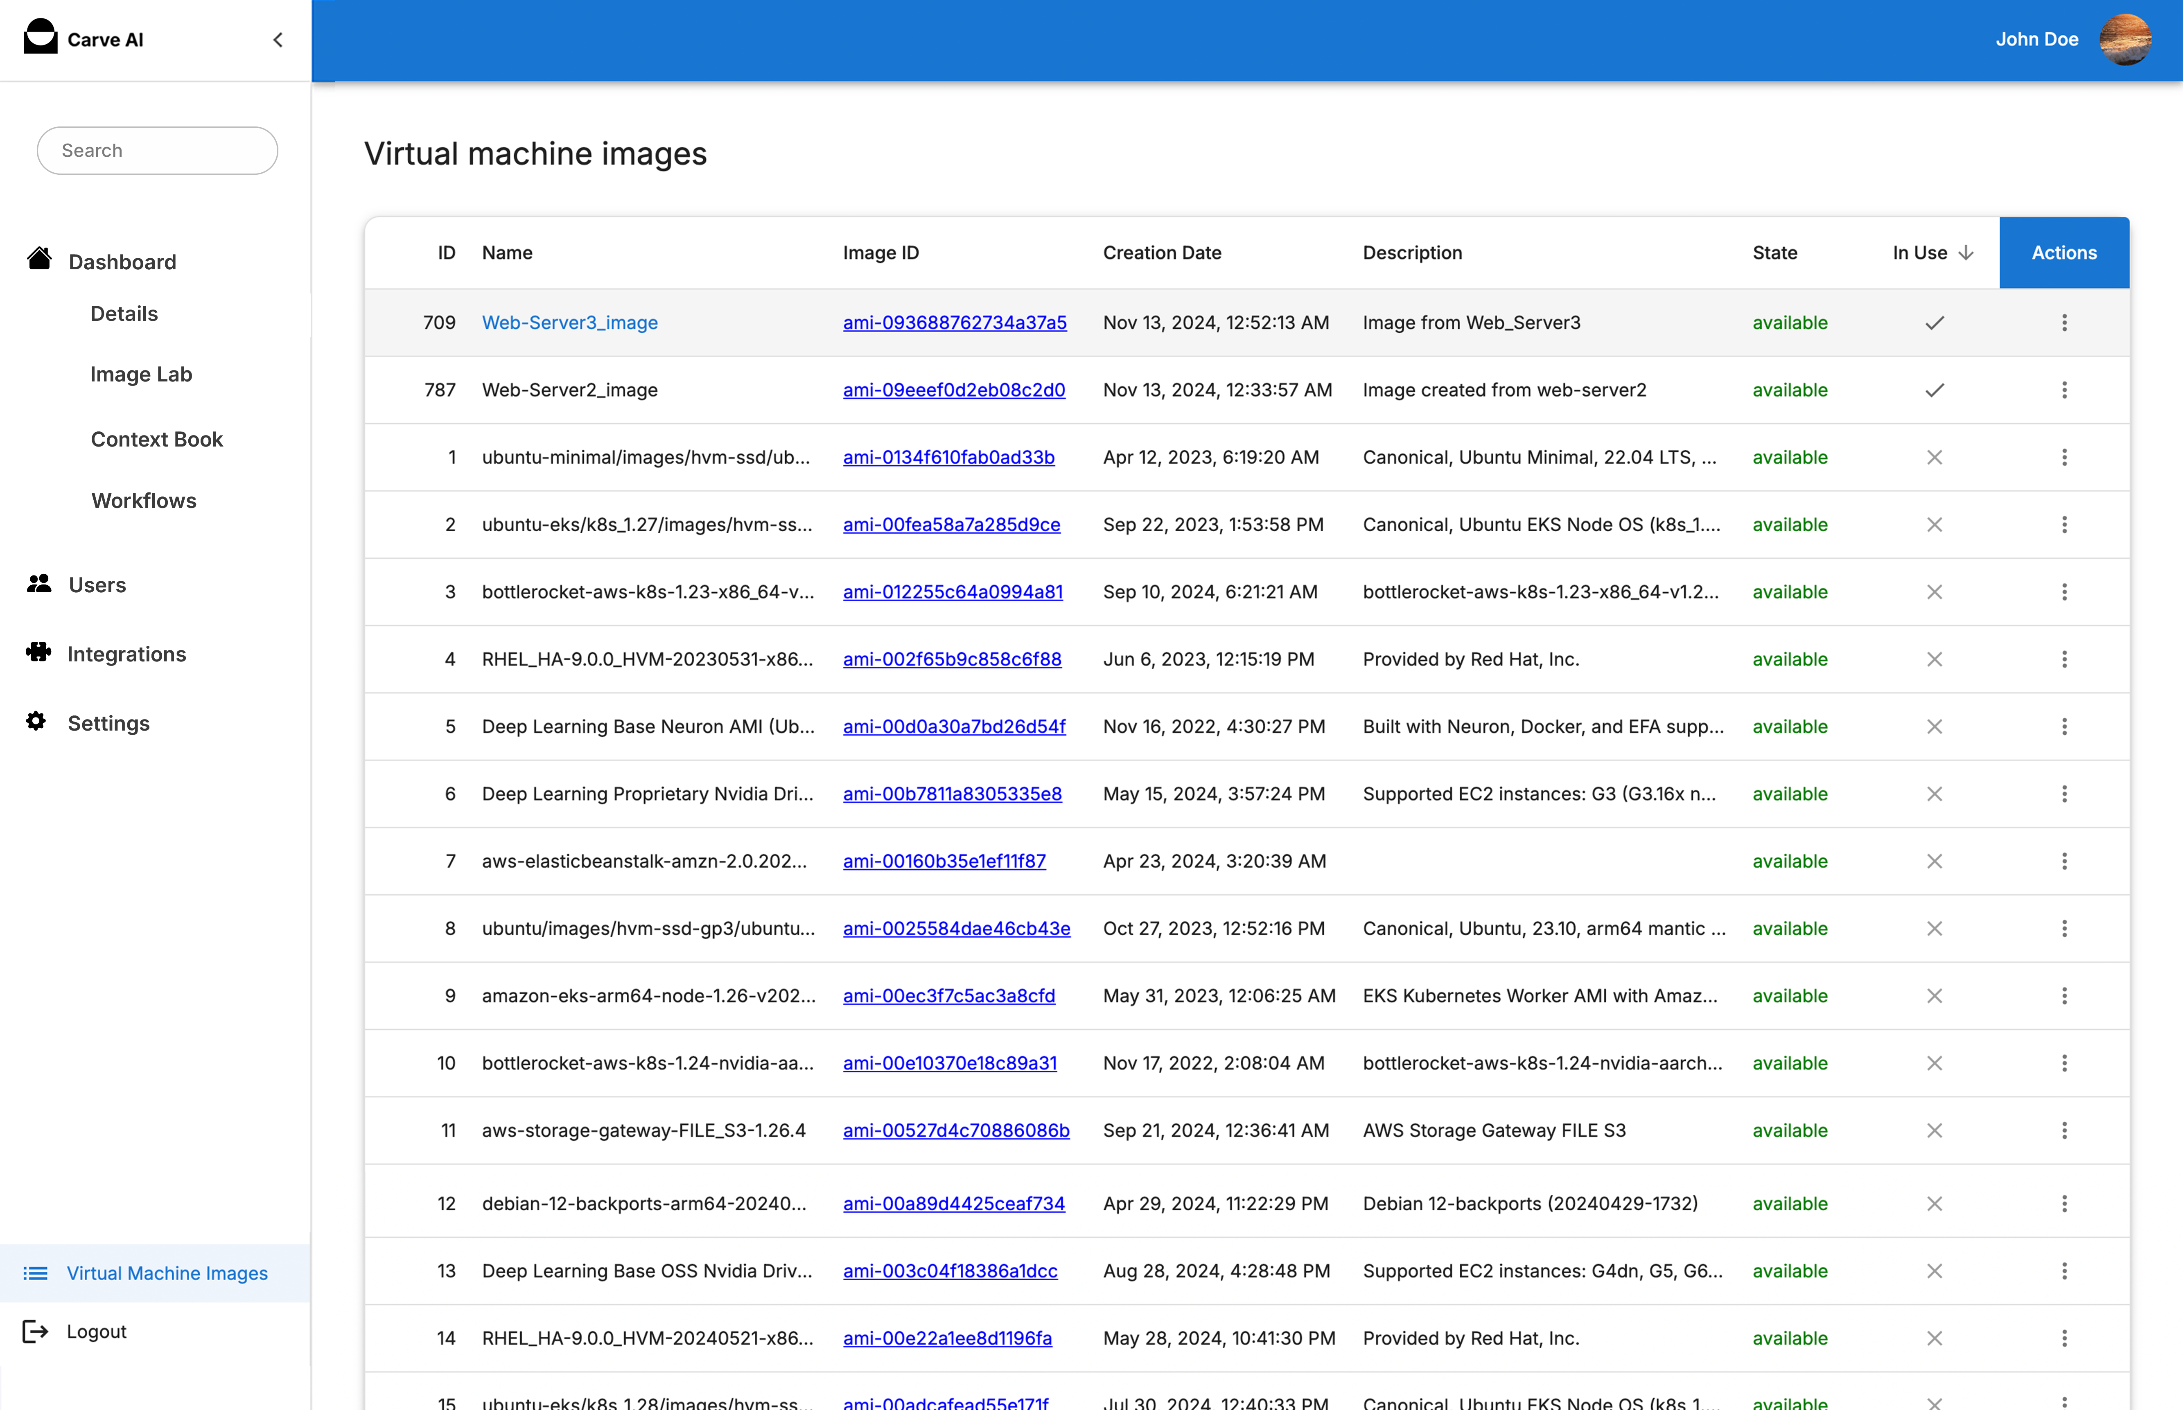
Task: Collapse the sidebar with the chevron arrow
Action: tap(278, 39)
